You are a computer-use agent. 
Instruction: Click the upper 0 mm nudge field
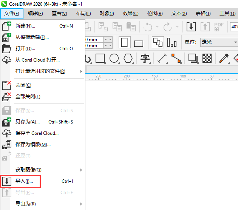click(94, 40)
